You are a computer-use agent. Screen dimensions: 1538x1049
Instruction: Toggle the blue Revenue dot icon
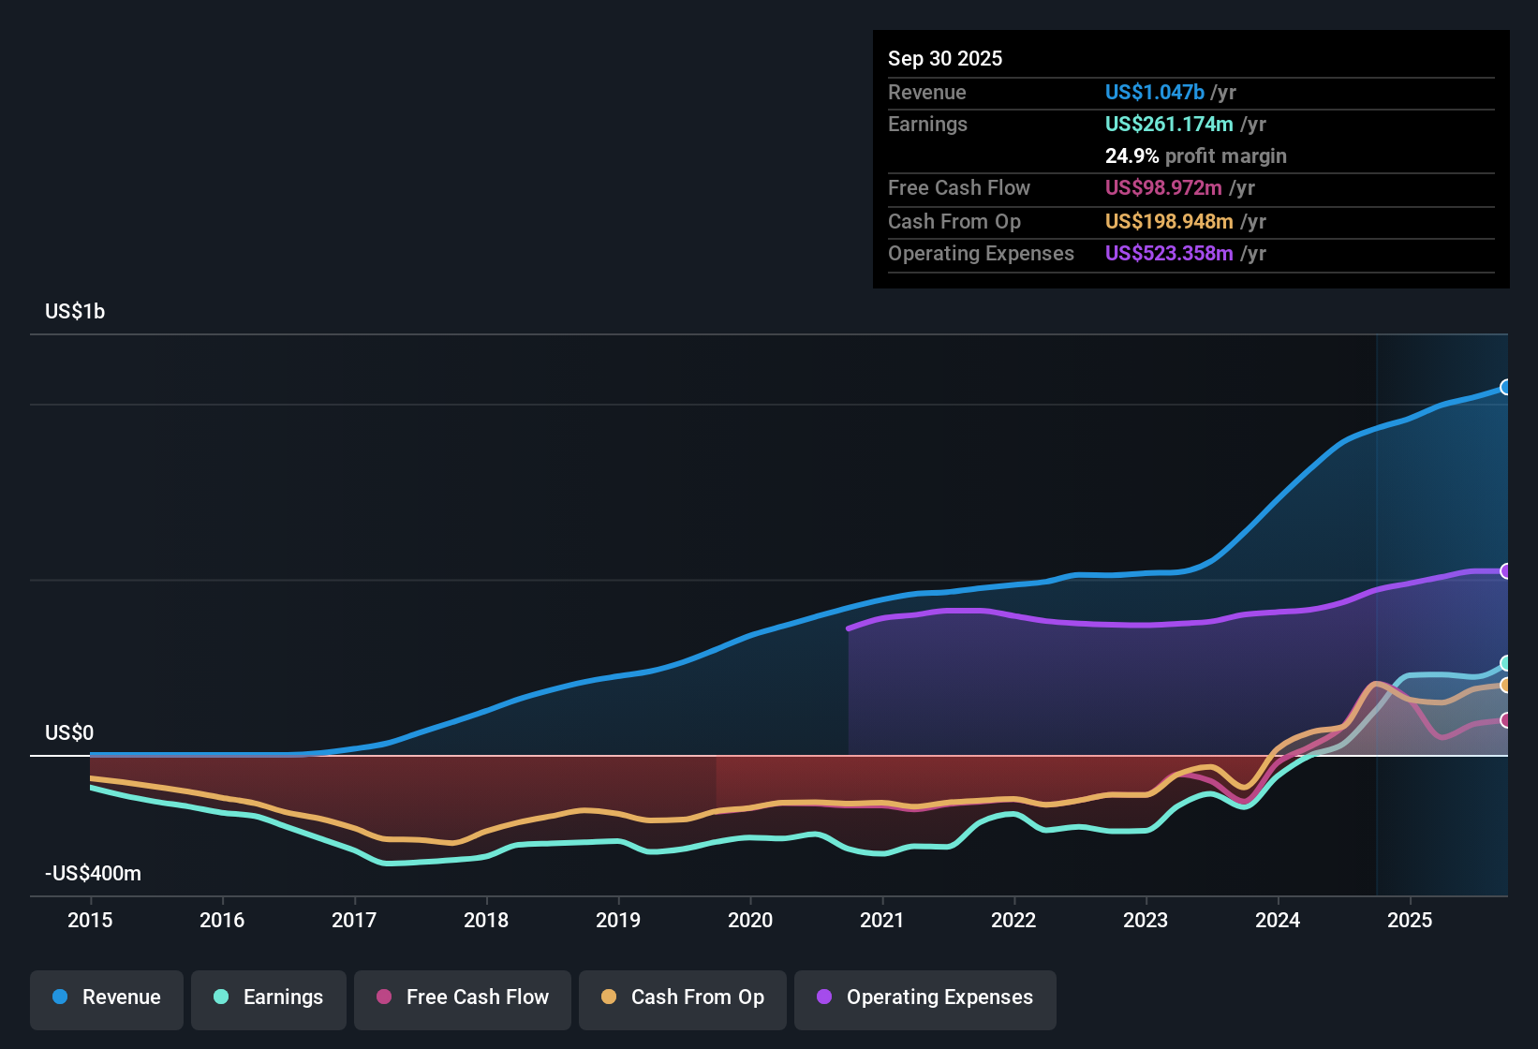(60, 997)
